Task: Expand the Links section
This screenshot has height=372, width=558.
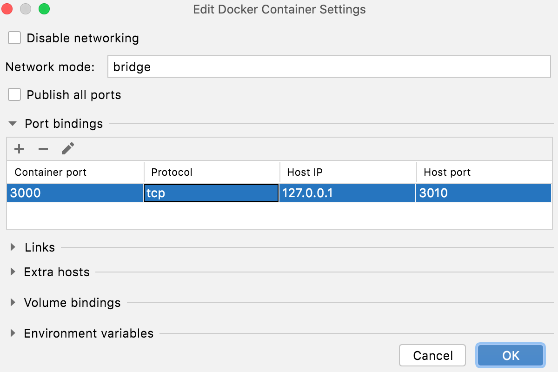Action: point(12,247)
